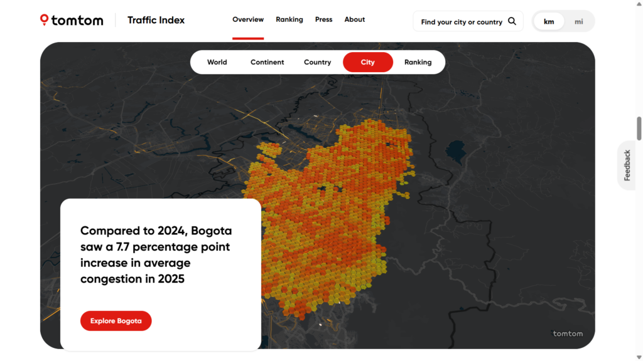This screenshot has height=361, width=643.
Task: Switch to the Country view
Action: (x=317, y=62)
